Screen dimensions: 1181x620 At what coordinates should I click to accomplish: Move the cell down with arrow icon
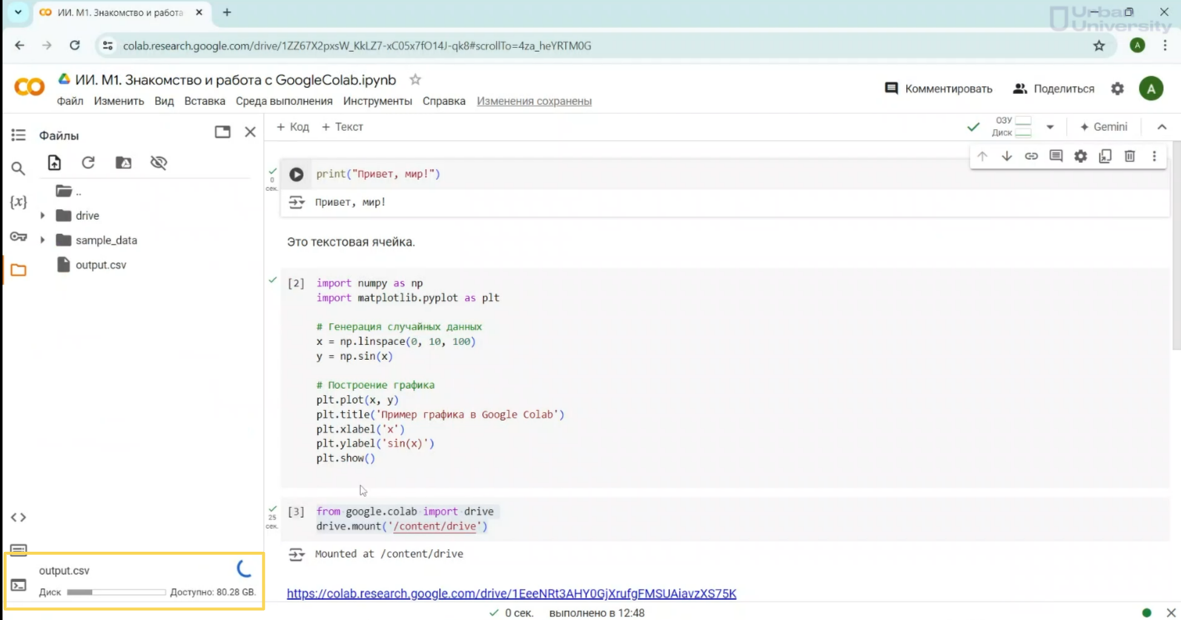pyautogui.click(x=1006, y=156)
